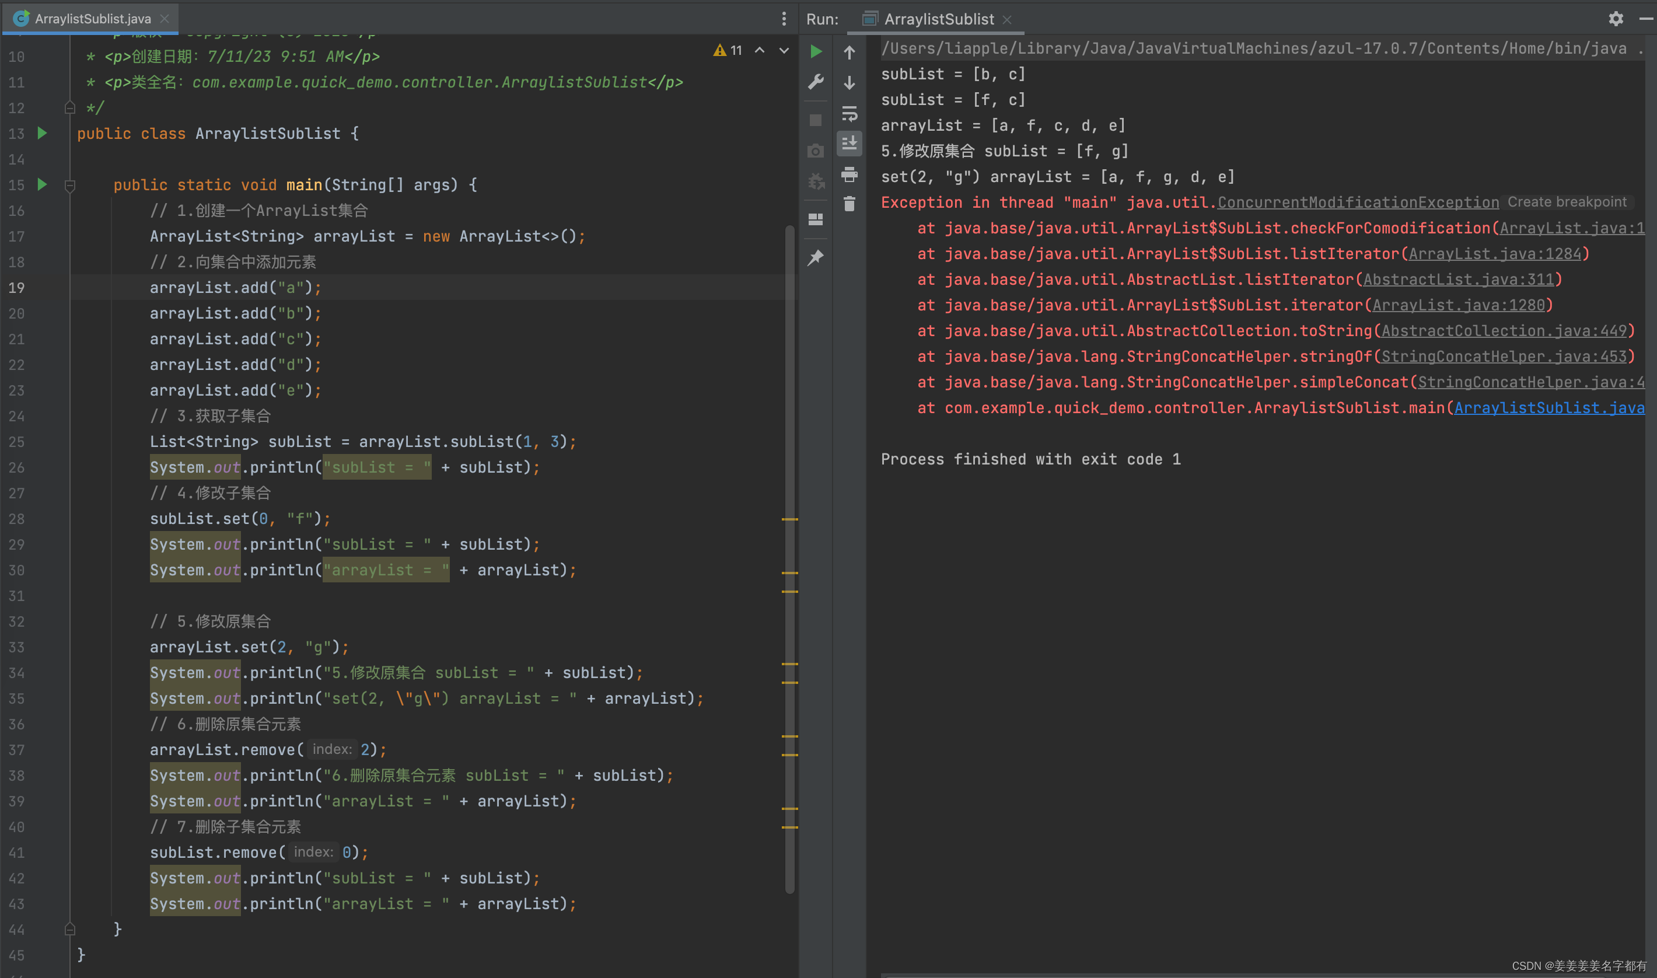Open run configuration via wrench icon
This screenshot has height=978, width=1657.
coord(816,81)
